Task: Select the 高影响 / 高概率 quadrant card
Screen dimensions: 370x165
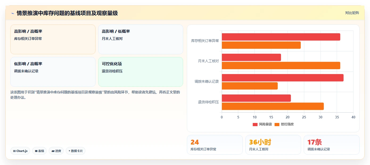Action: (x=53, y=39)
